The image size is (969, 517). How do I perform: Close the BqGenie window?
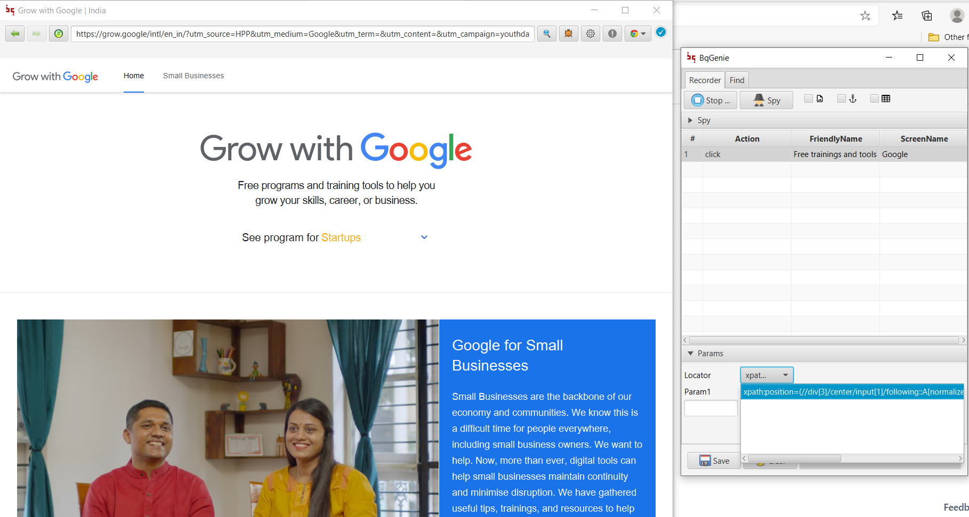[951, 58]
